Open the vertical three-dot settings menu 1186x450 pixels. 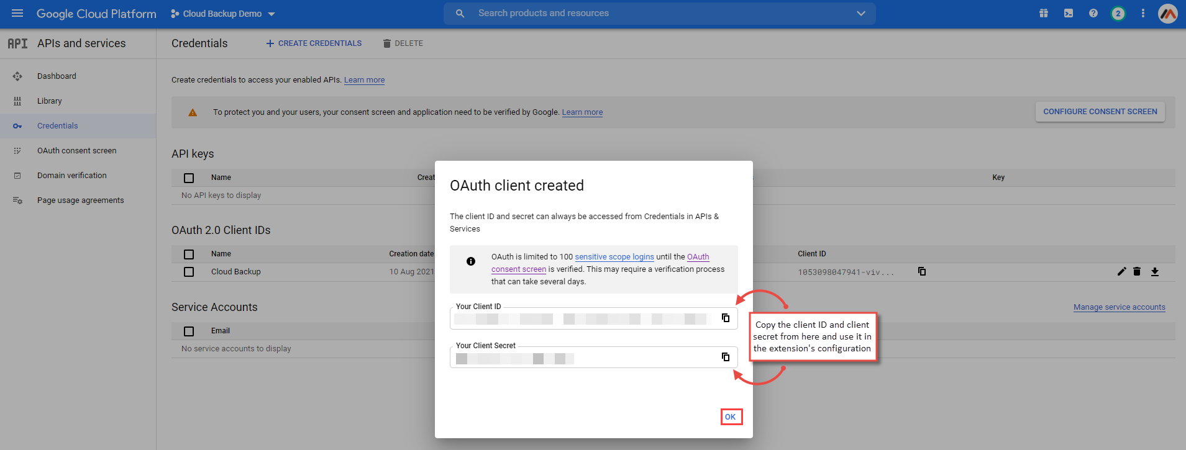tap(1143, 13)
